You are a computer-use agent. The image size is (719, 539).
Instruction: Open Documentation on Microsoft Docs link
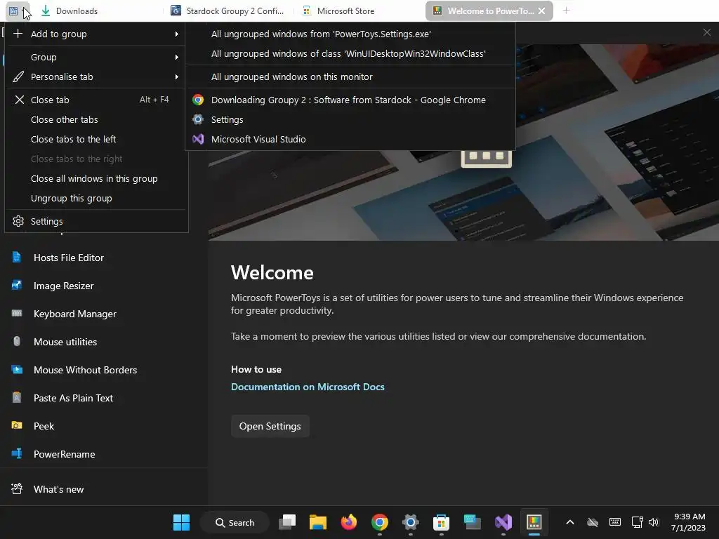(308, 387)
